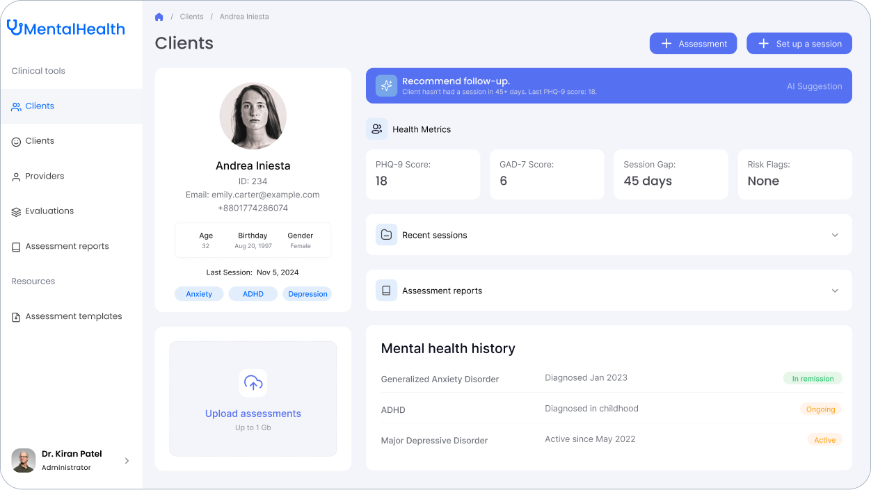The width and height of the screenshot is (871, 490).
Task: Click the MentalHealth stethoscope logo
Action: click(x=15, y=28)
